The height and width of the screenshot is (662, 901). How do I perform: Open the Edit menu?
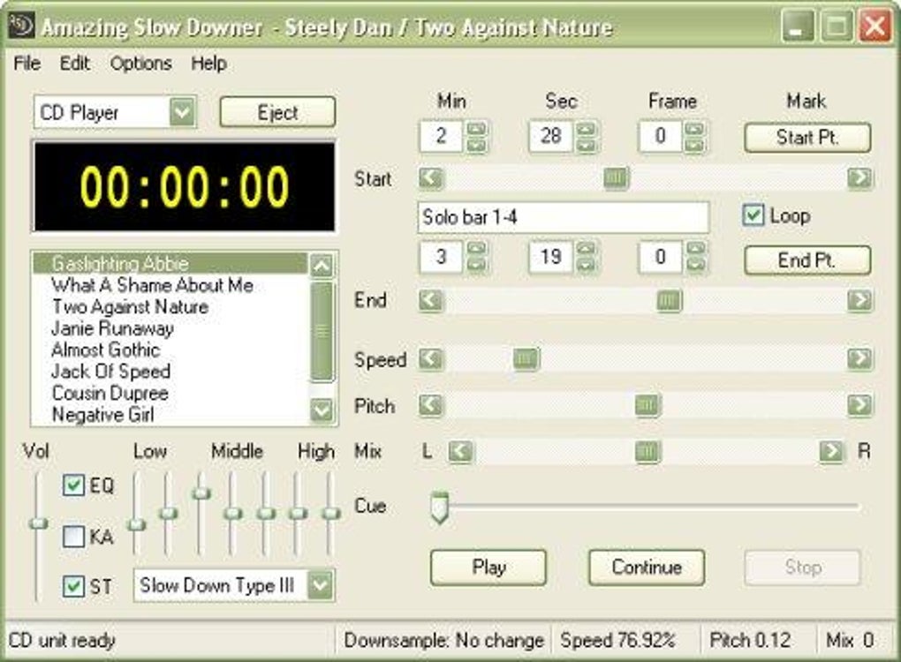pos(75,64)
